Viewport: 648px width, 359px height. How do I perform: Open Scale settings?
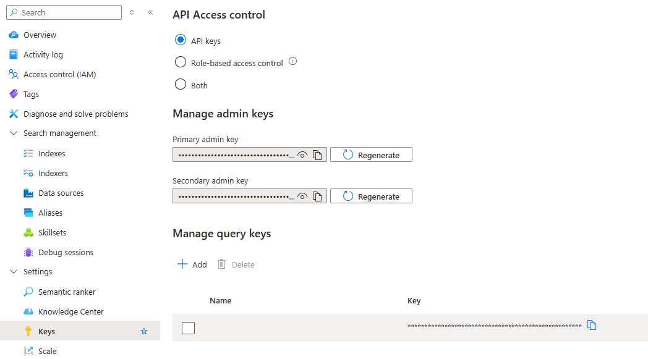click(x=48, y=351)
